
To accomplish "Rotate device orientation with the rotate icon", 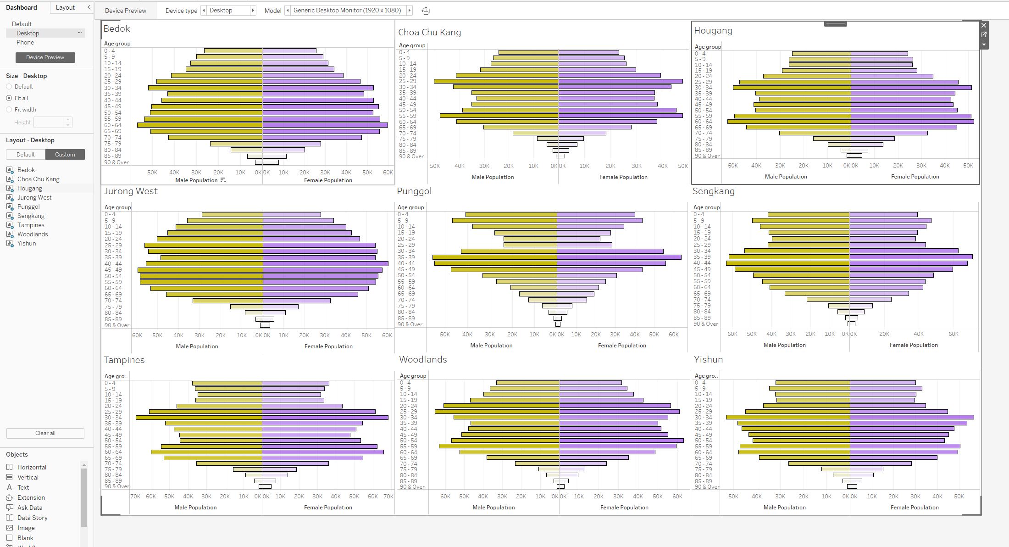I will (x=426, y=11).
